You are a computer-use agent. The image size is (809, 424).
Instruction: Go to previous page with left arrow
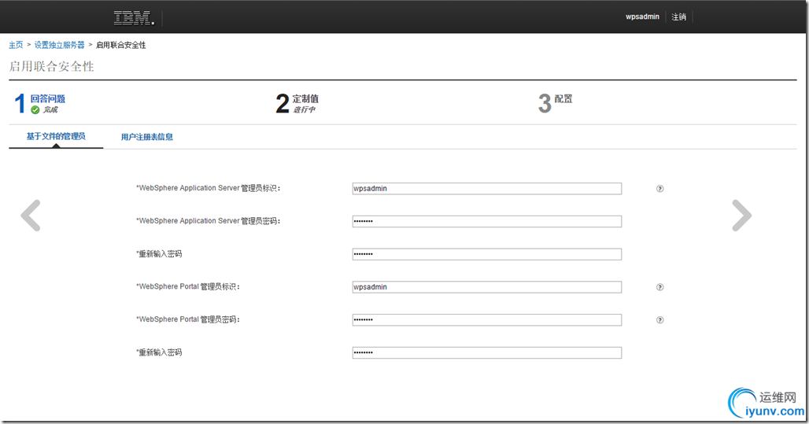(x=31, y=215)
